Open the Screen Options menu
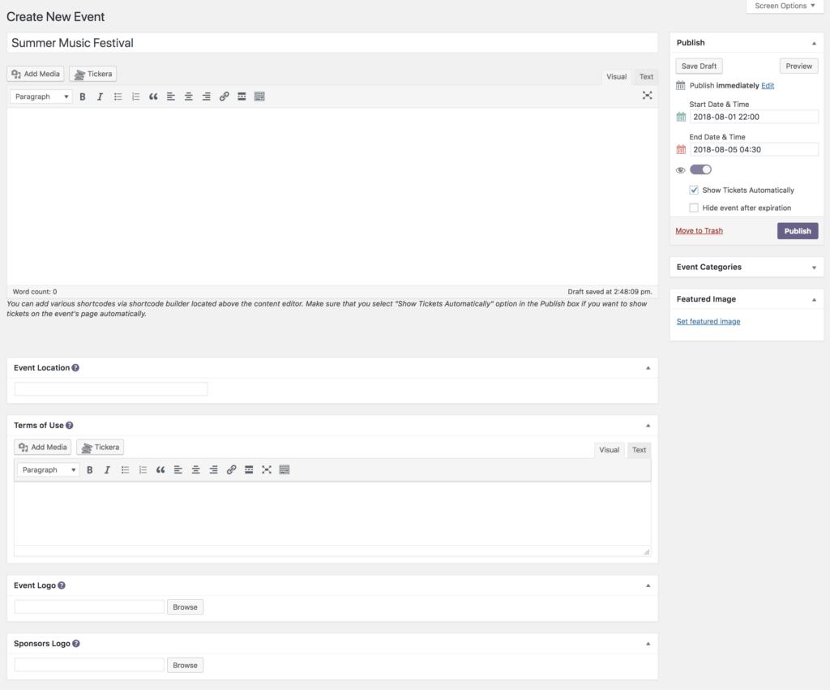The image size is (830, 690). click(x=783, y=6)
